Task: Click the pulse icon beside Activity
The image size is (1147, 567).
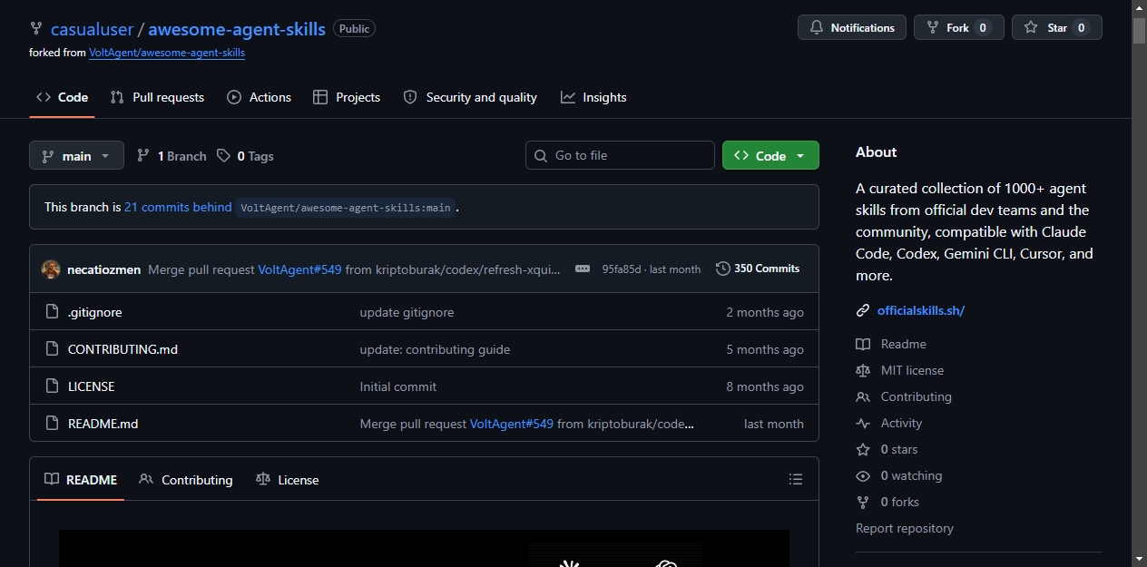Action: [863, 423]
